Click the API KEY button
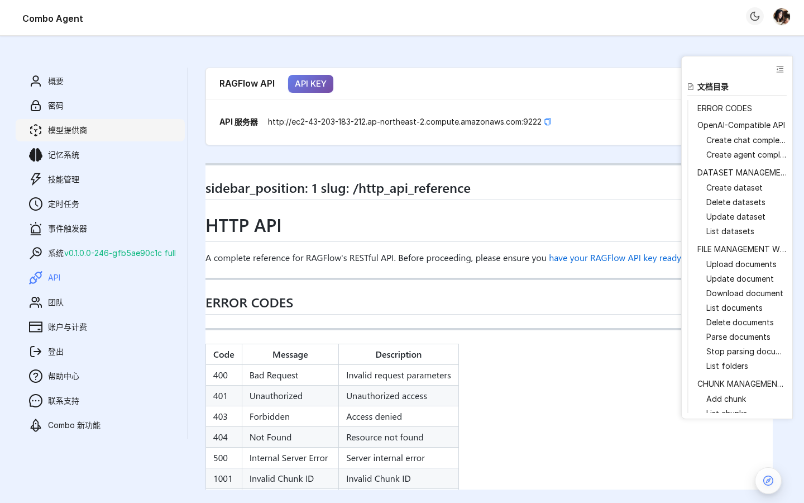 pos(310,84)
